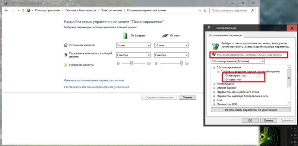Screen dimensions: 298x146
Task: Click the settings tree scrollbar thumb
Action: tap(289, 78)
